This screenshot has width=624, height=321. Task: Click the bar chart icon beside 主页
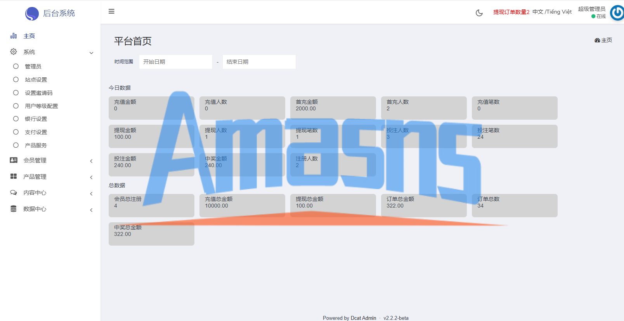click(x=14, y=36)
